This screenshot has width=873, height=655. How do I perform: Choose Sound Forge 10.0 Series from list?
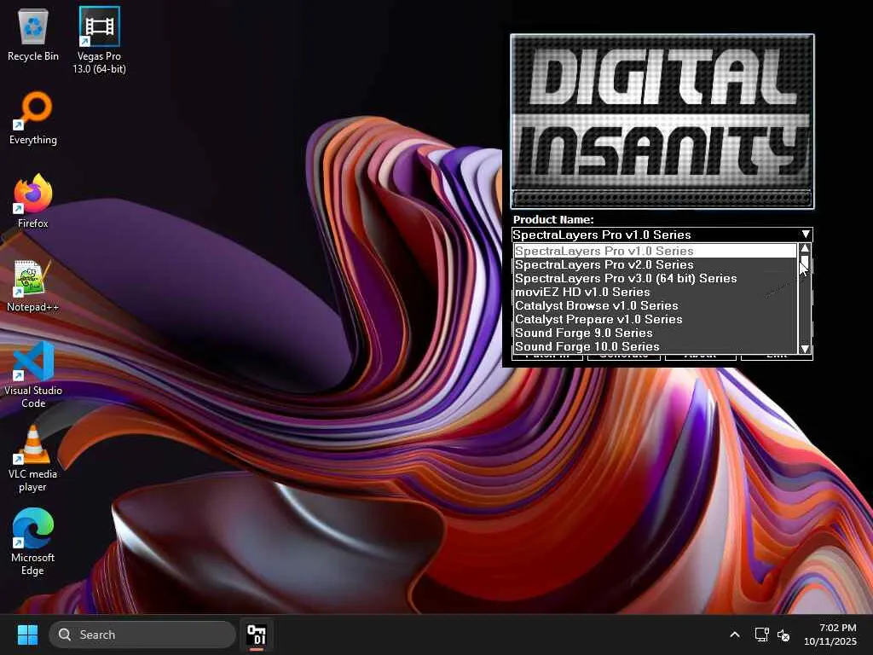(x=587, y=346)
